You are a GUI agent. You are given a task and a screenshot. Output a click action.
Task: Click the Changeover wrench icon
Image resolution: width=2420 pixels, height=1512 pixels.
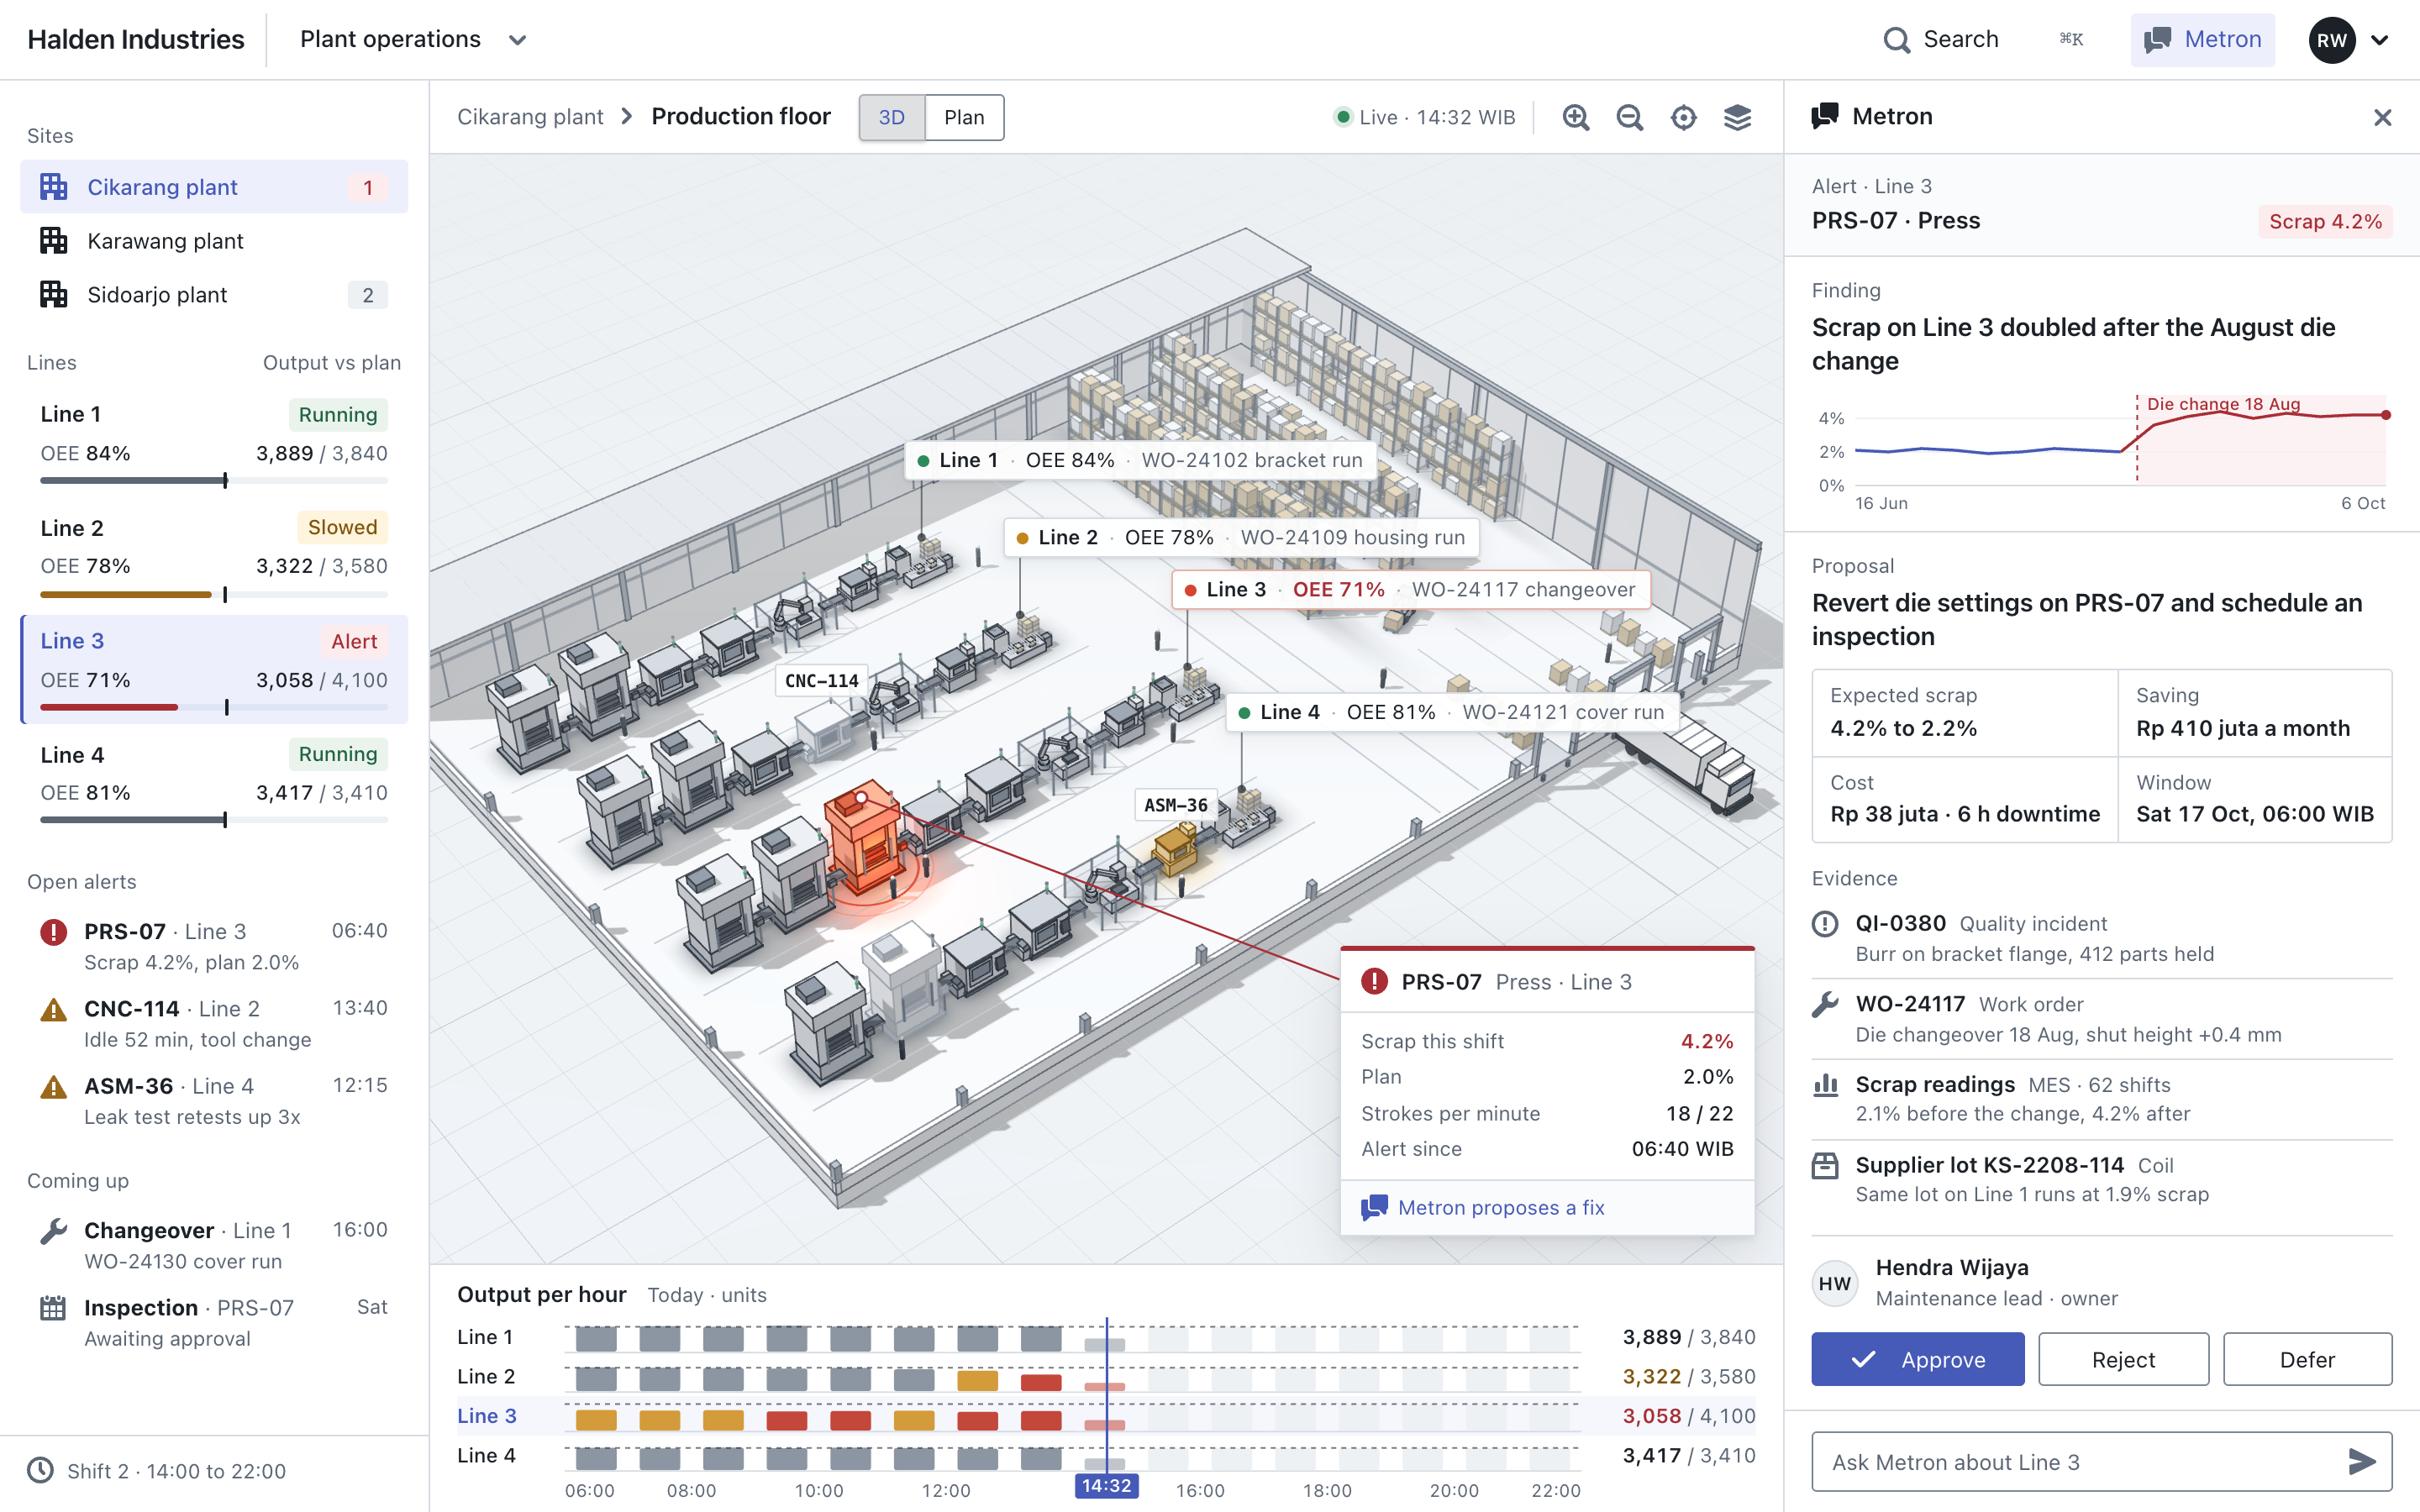(53, 1231)
